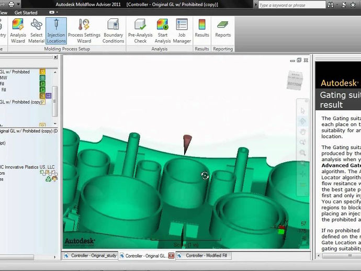Click the Zoom tool in navigation bar
Image resolution: width=361 pixels, height=271 pixels.
click(302, 142)
